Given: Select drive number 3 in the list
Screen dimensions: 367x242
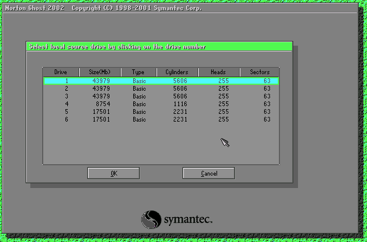Looking at the screenshot, I should [x=161, y=96].
